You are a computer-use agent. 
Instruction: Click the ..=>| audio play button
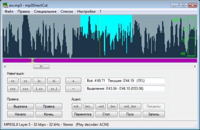(101, 106)
